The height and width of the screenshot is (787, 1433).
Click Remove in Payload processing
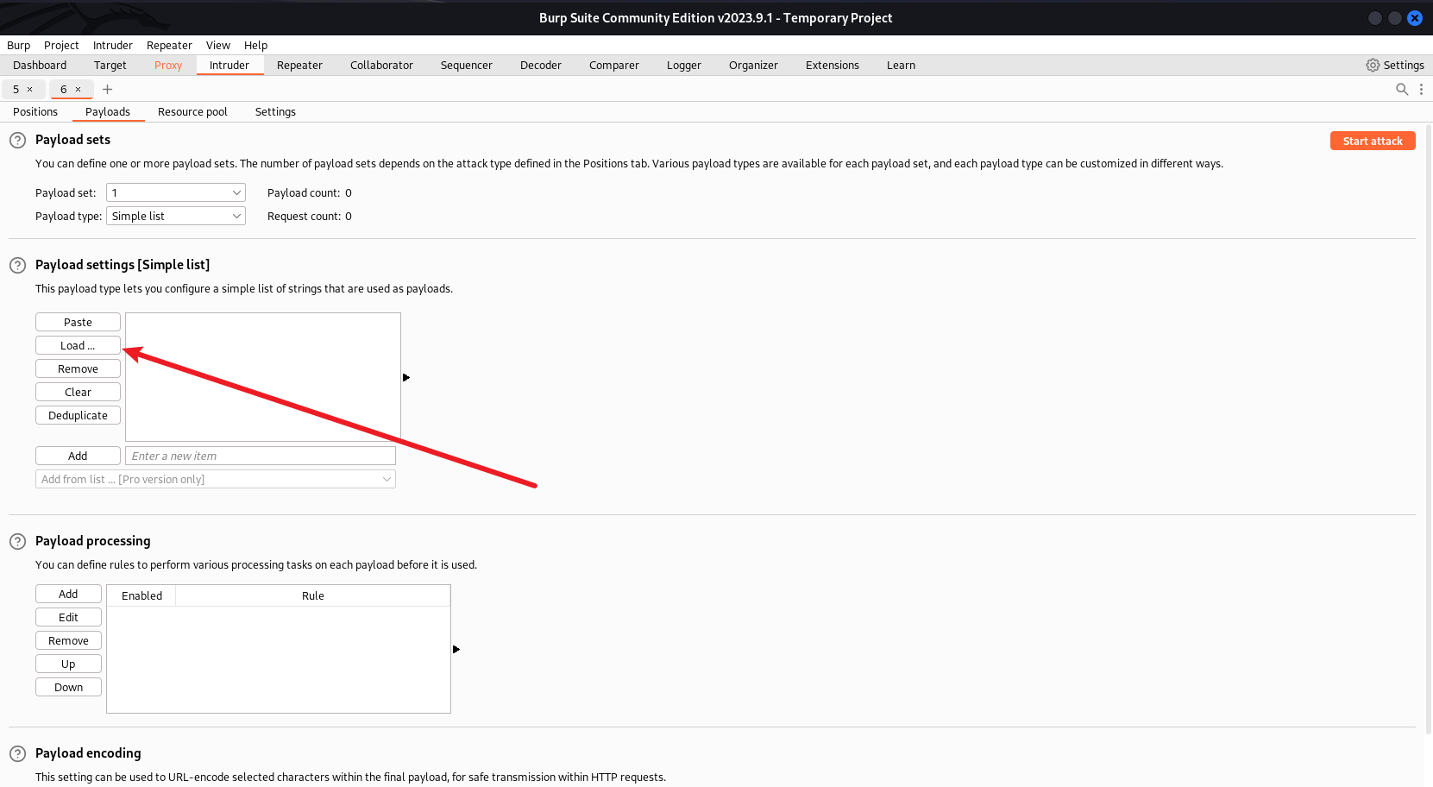point(68,640)
